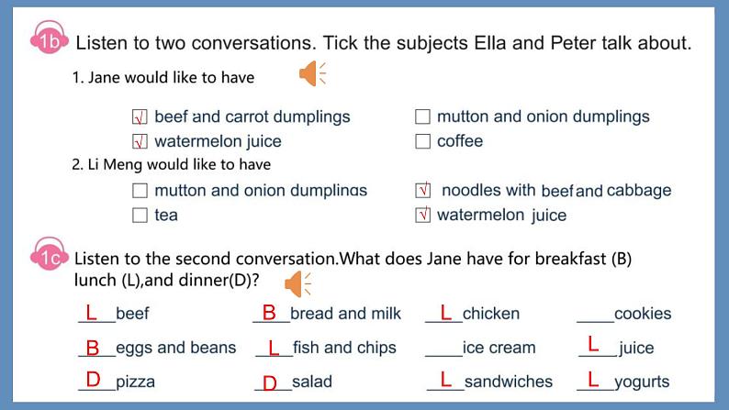Uncheck Jane's watermelon juice checkbox

pyautogui.click(x=140, y=141)
